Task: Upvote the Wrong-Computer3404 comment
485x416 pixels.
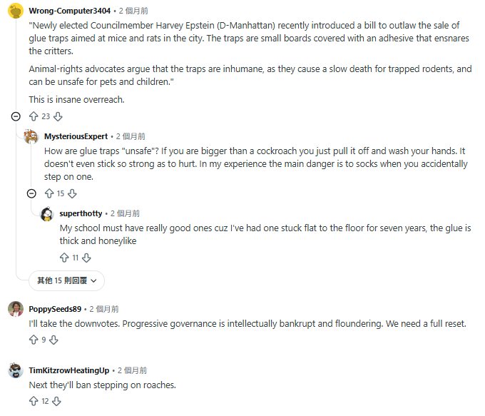Action: 34,117
